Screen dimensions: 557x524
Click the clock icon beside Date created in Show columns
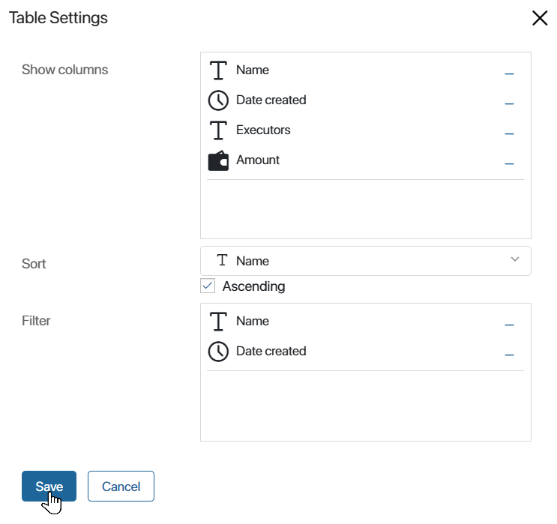(x=218, y=100)
